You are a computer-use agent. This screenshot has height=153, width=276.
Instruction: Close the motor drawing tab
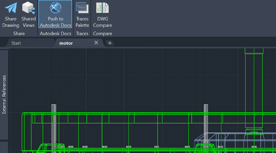[x=96, y=43]
